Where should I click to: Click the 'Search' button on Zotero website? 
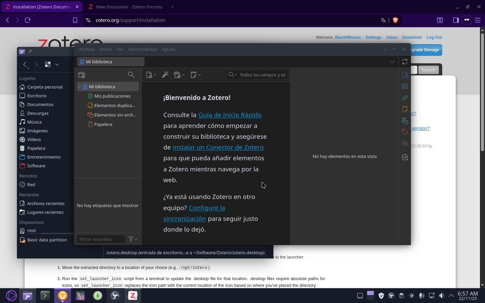pyautogui.click(x=428, y=70)
